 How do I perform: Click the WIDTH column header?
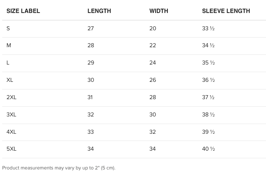(x=159, y=11)
